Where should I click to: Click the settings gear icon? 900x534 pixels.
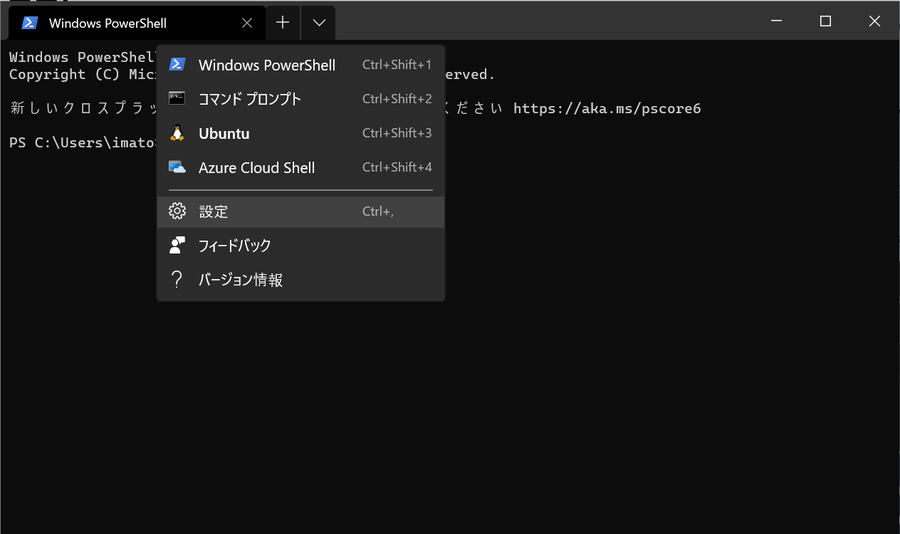click(177, 211)
